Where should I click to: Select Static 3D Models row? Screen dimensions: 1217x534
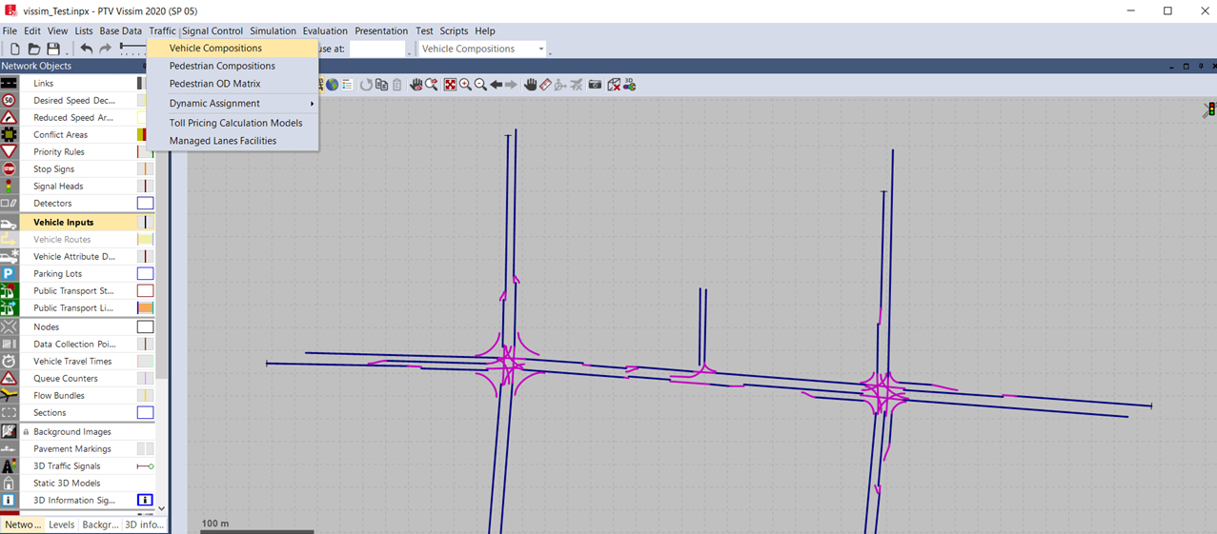(77, 484)
